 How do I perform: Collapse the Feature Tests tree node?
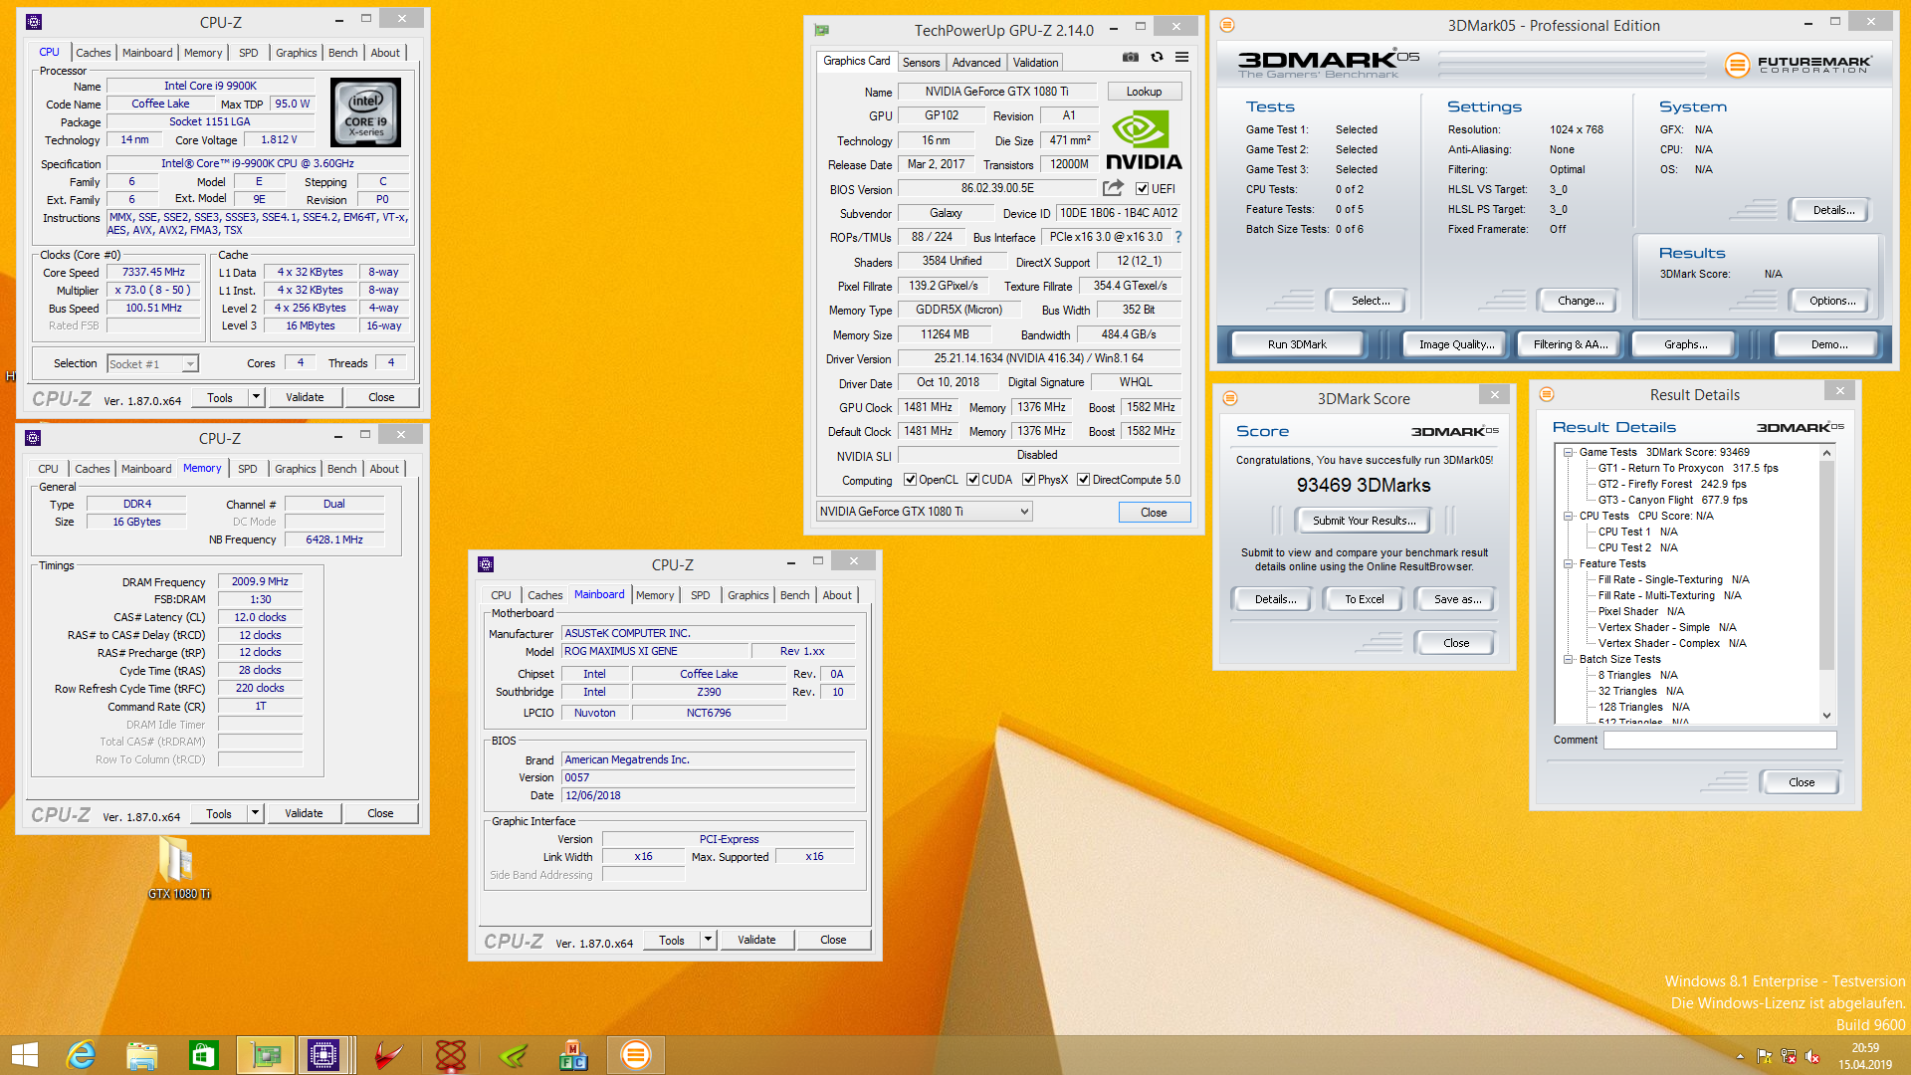click(1569, 563)
